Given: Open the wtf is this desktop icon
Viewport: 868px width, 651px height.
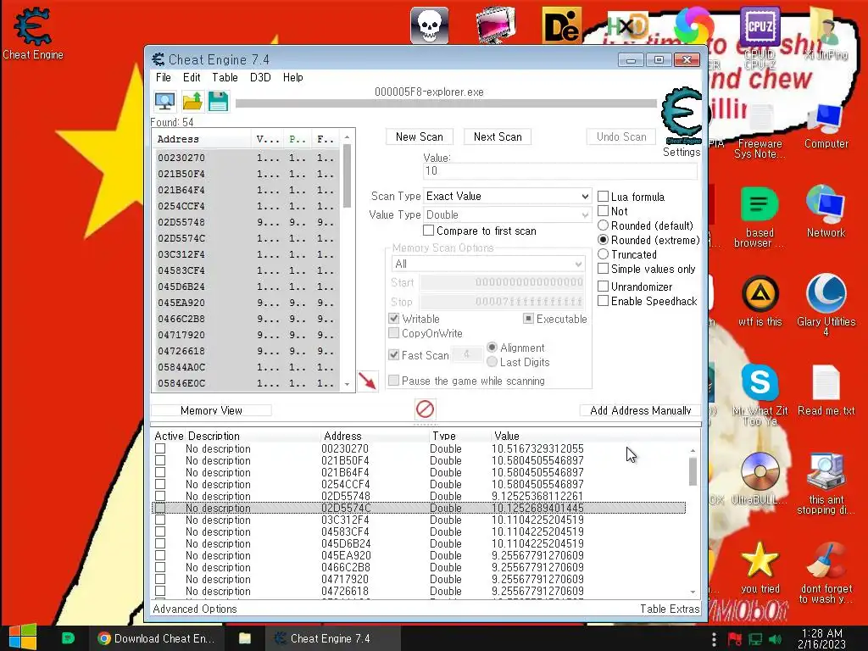Looking at the screenshot, I should 759,301.
